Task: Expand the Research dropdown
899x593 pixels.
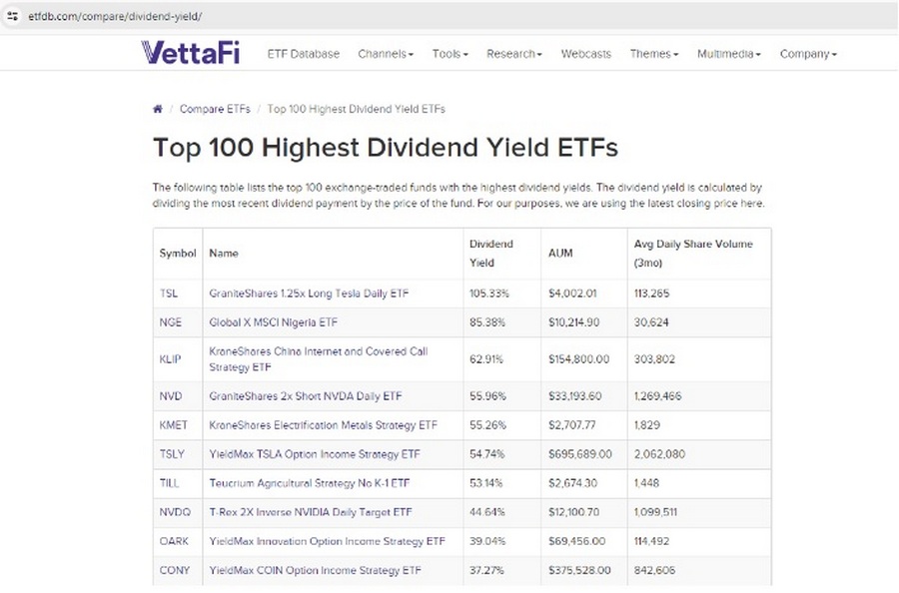Action: tap(511, 55)
